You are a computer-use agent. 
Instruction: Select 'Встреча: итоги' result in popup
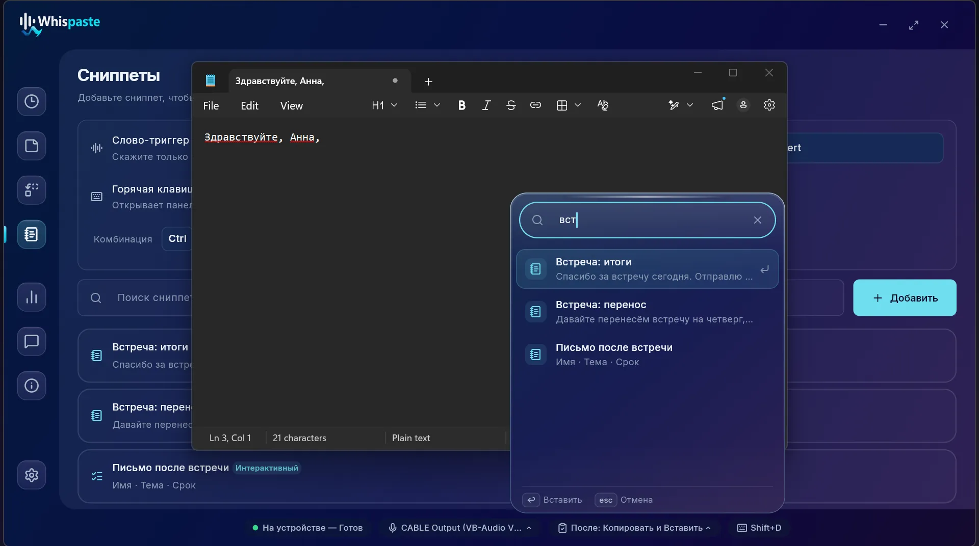click(647, 269)
